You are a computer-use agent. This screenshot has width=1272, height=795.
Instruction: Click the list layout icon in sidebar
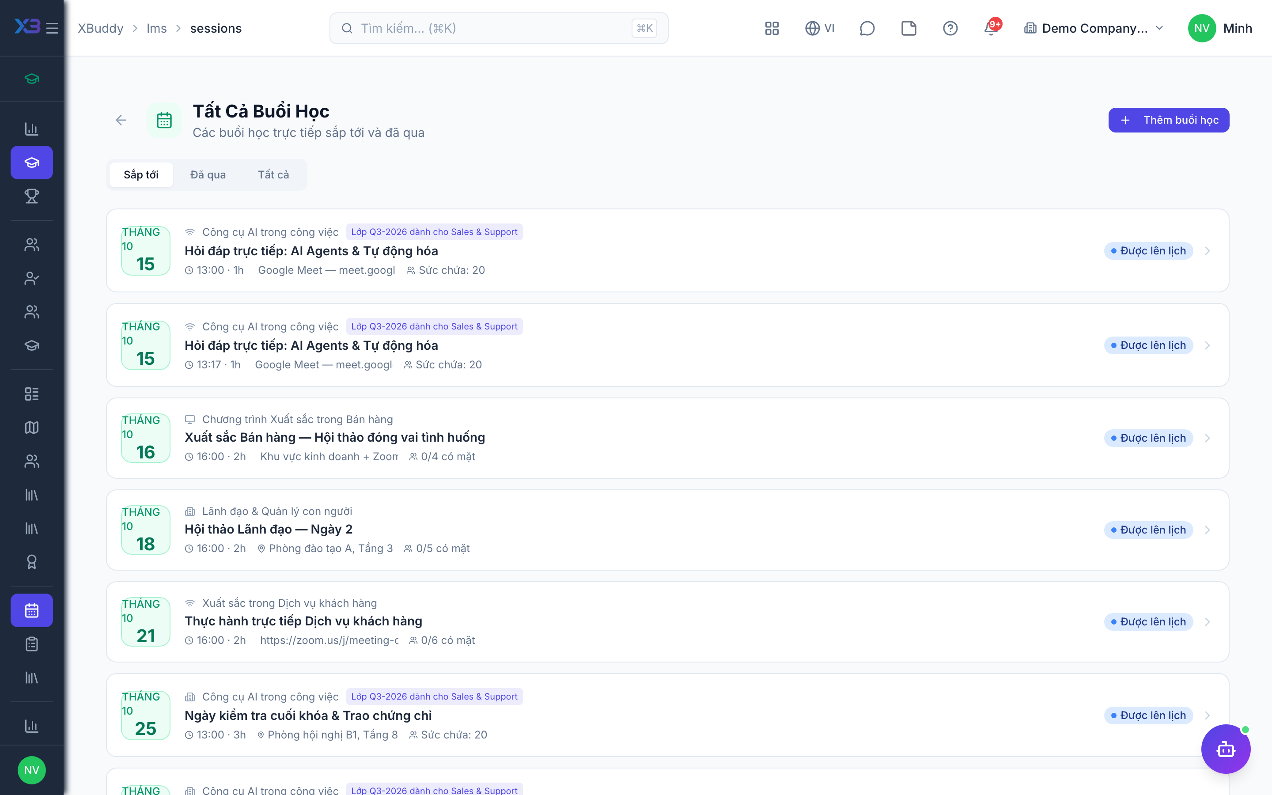click(x=31, y=394)
